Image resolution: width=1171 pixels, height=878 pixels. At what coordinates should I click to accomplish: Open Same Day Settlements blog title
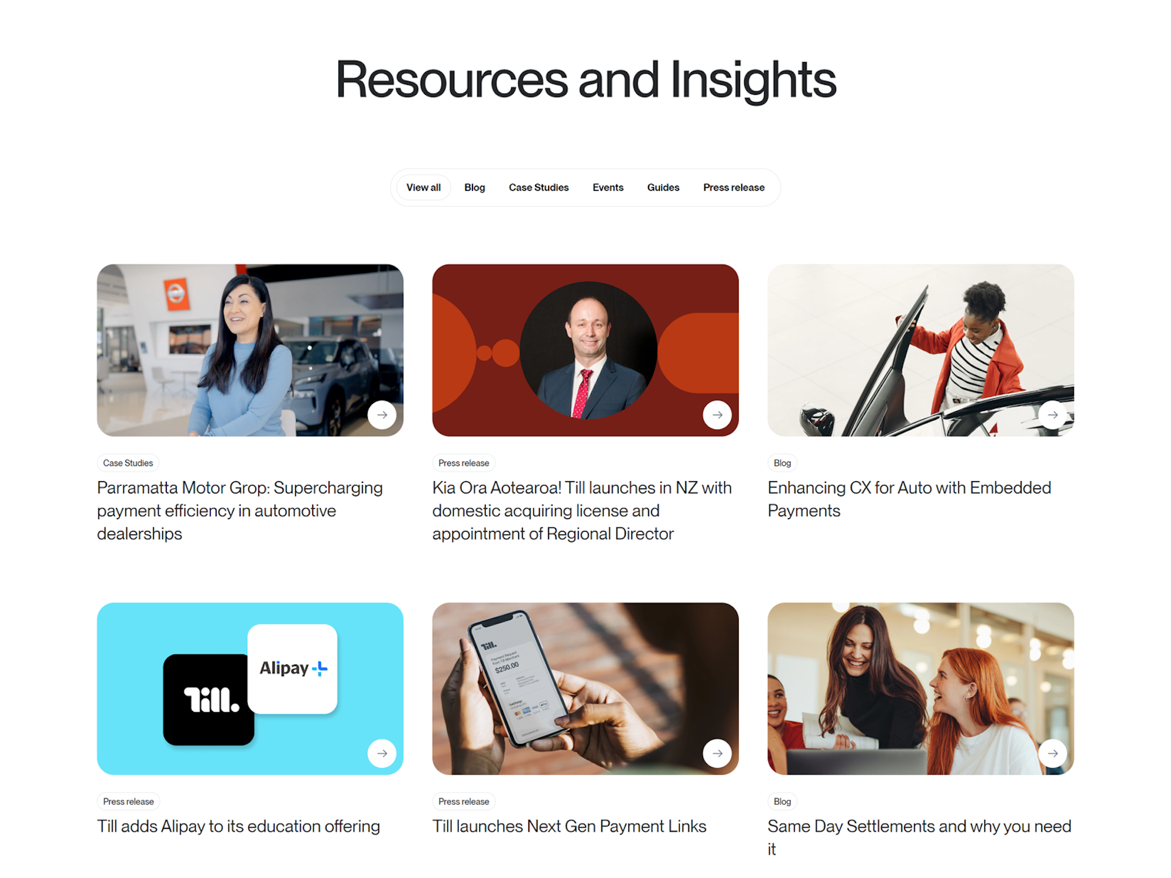[919, 838]
